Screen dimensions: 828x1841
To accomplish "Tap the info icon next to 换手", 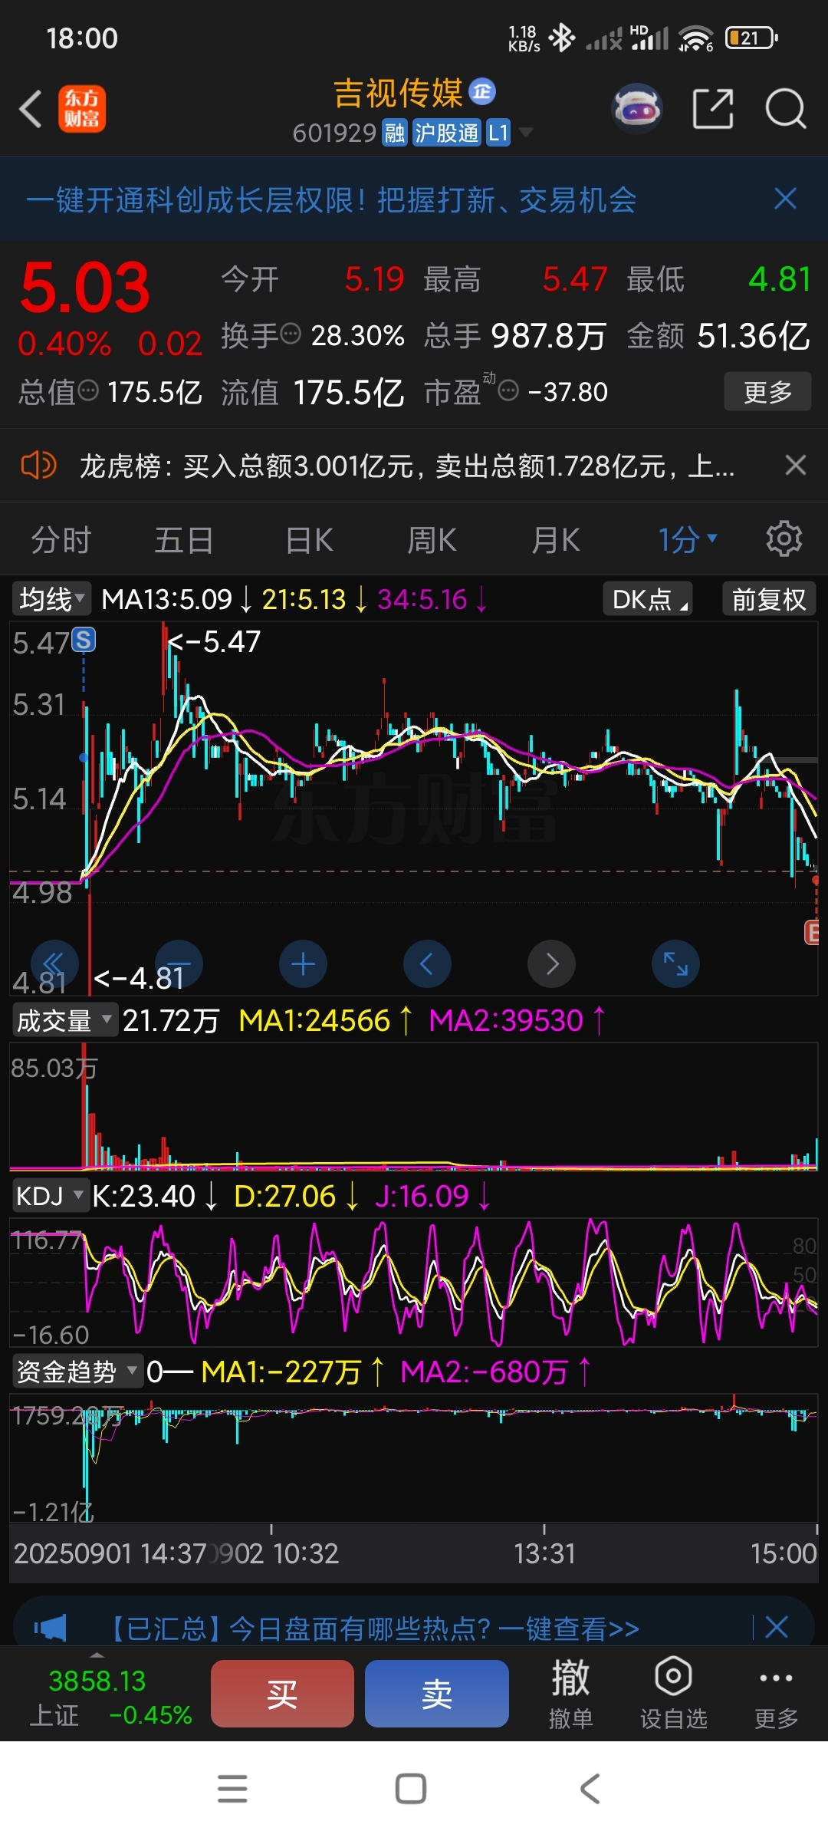I will [291, 334].
